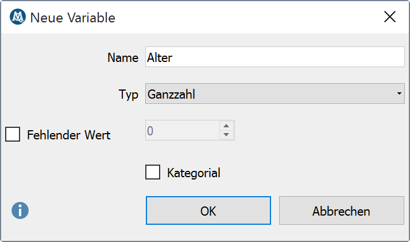Enable the Fehlender Wert checkbox
410x242 pixels.
pyautogui.click(x=13, y=134)
